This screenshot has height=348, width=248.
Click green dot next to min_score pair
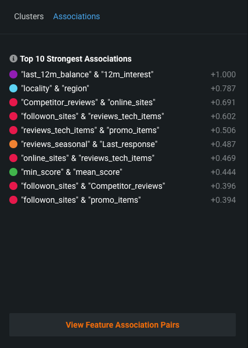[x=13, y=172]
